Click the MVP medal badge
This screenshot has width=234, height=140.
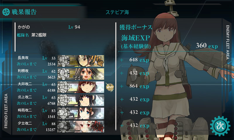110,87
